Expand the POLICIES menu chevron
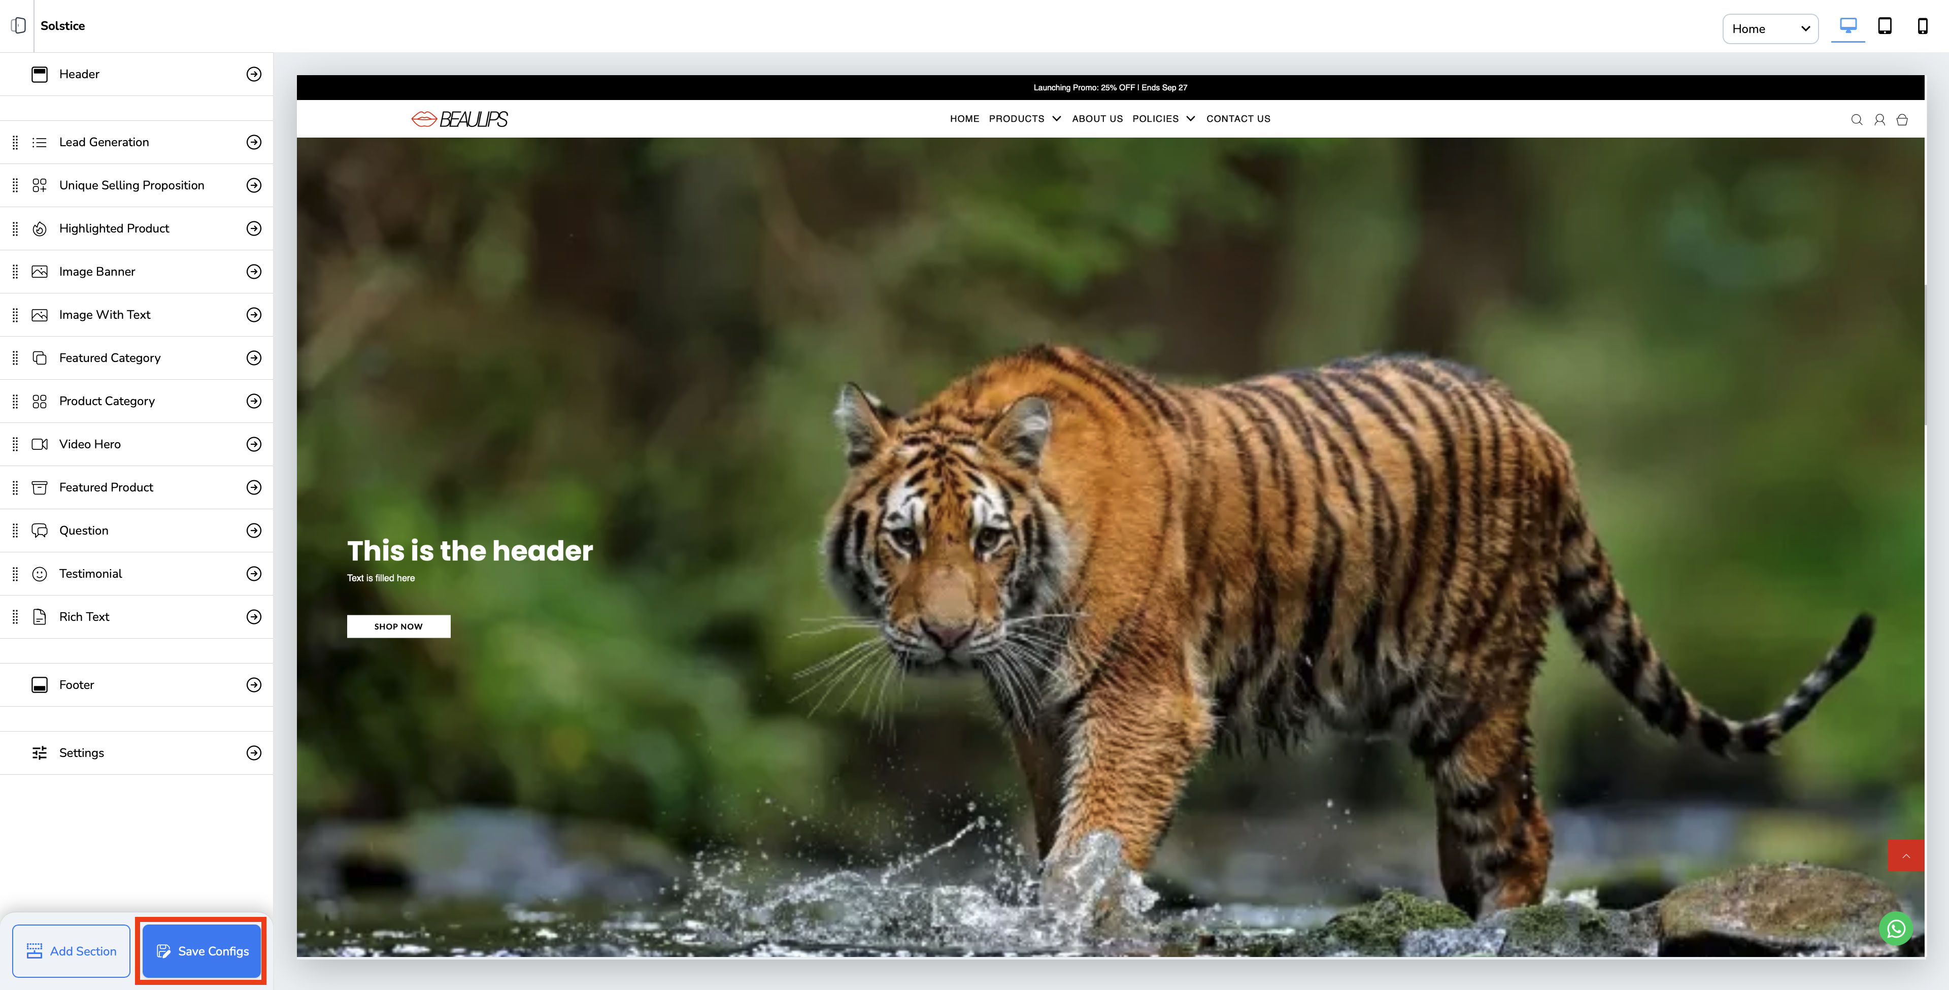This screenshot has height=990, width=1949. [1190, 119]
